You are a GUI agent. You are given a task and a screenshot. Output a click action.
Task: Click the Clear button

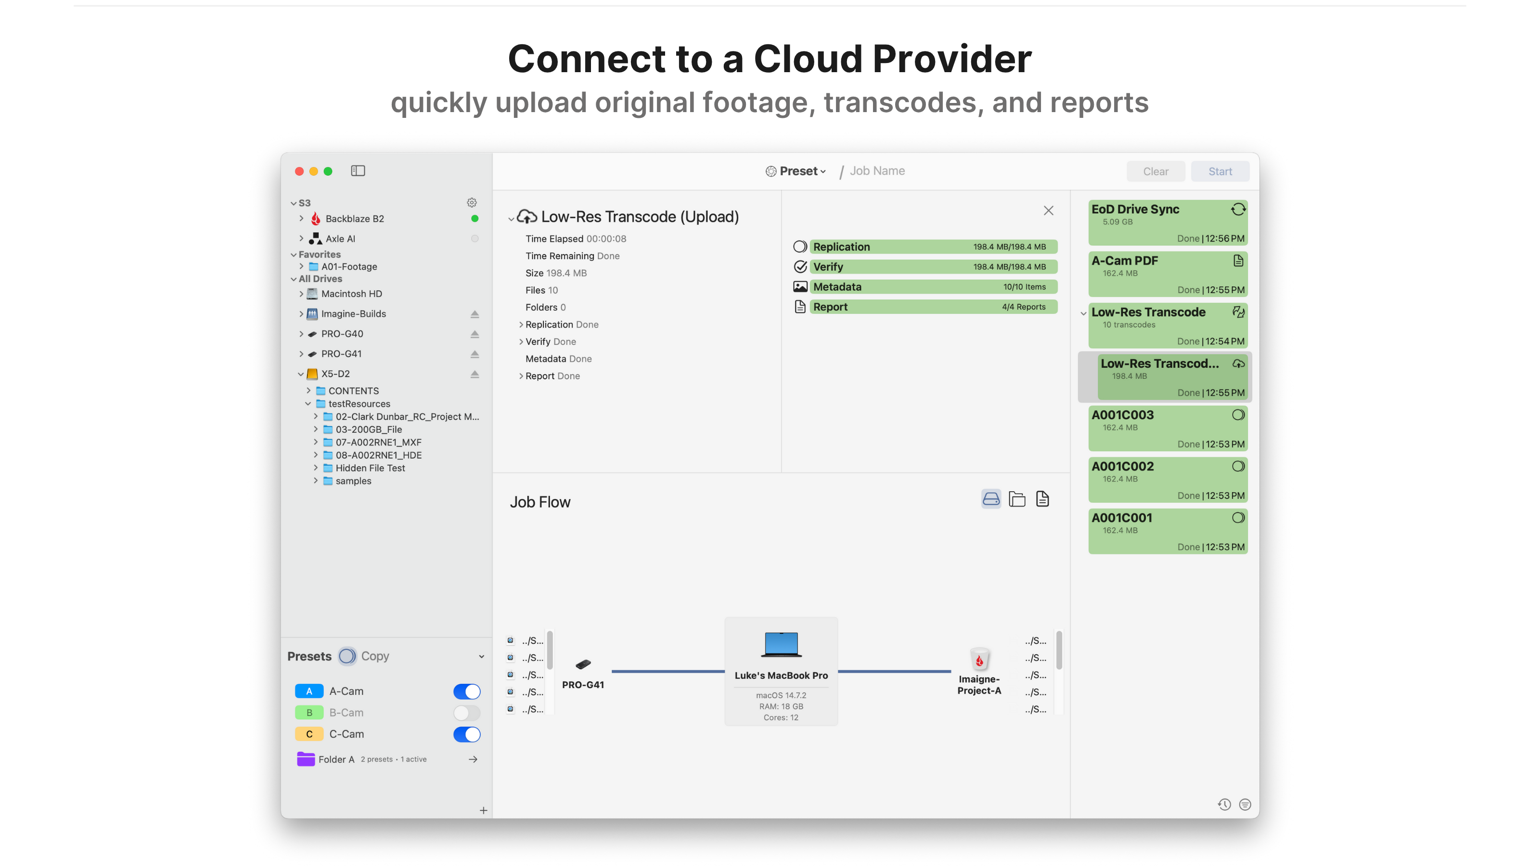click(x=1155, y=172)
